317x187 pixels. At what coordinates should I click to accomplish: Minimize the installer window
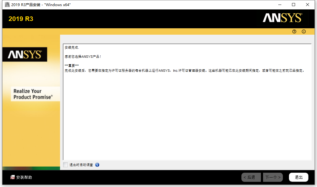click(x=280, y=5)
